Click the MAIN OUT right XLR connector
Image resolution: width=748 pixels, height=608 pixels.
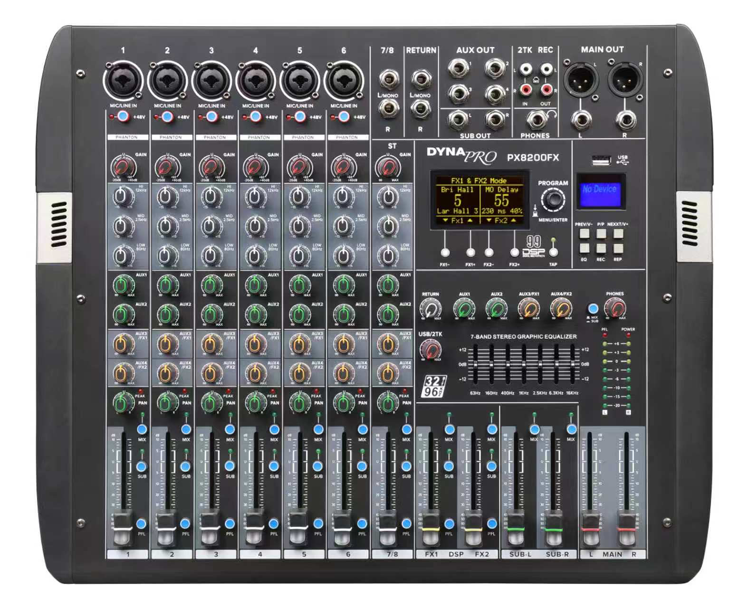pos(625,79)
